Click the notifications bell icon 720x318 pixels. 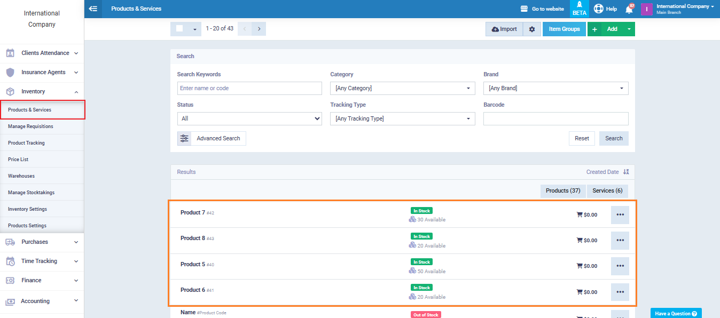[x=629, y=9]
